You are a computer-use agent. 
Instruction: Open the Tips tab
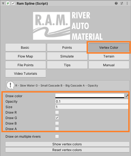(x=67, y=65)
